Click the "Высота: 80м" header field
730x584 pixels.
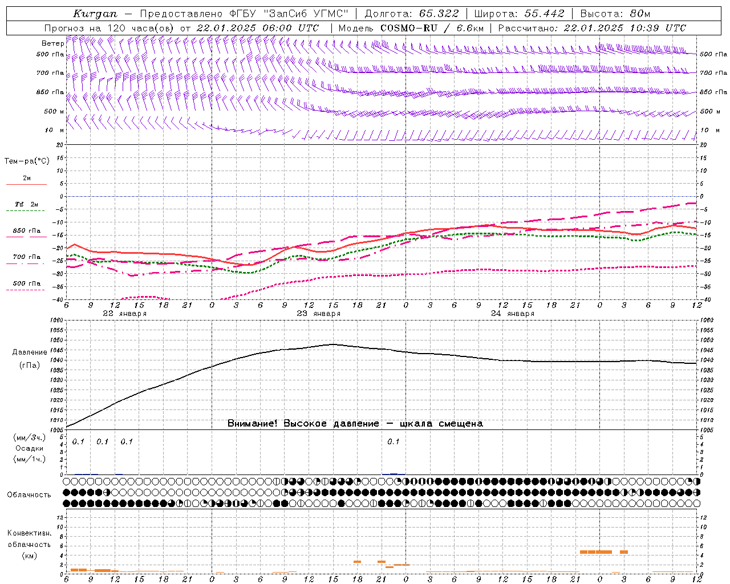(x=615, y=14)
